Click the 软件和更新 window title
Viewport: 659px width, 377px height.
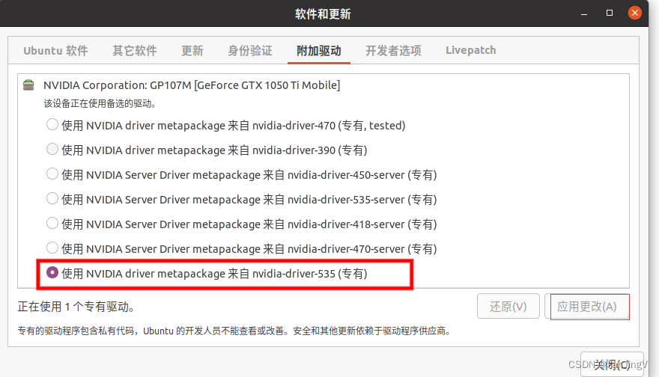323,14
